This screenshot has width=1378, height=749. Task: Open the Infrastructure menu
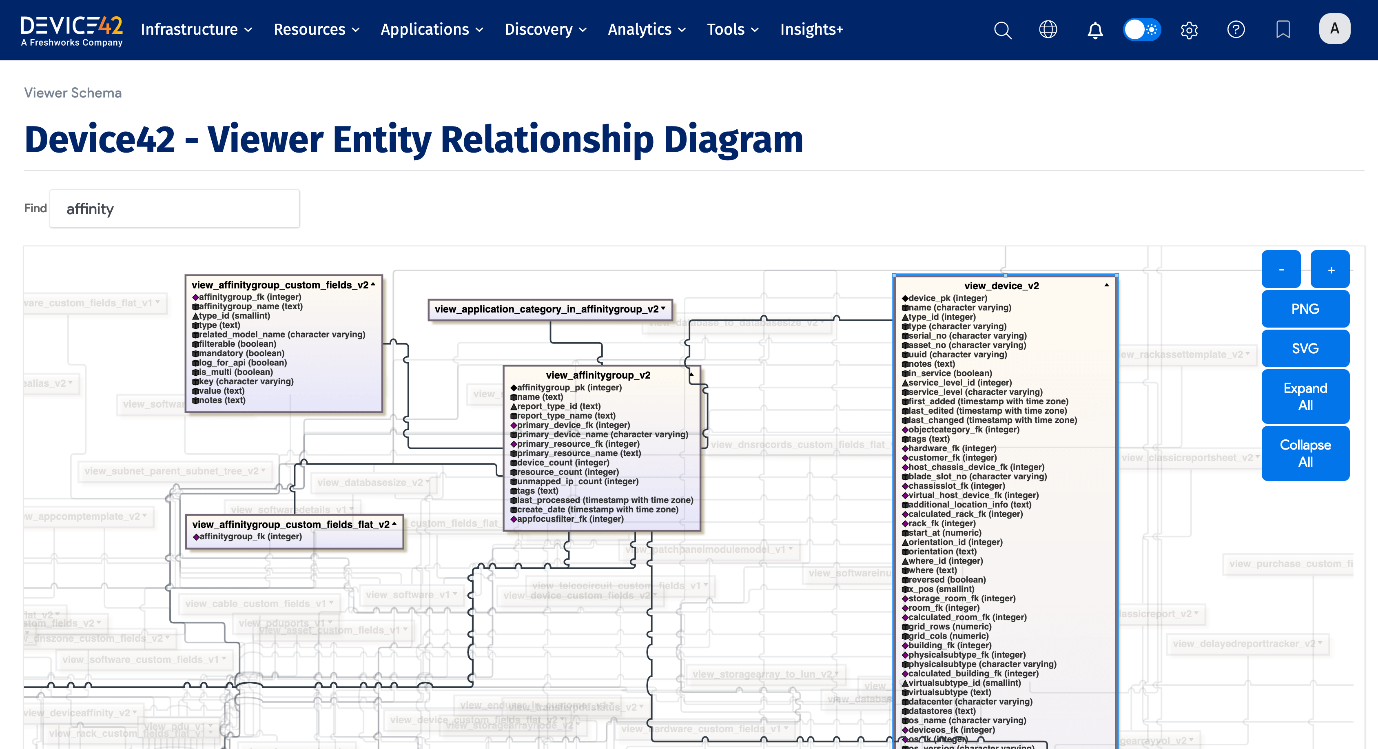(x=196, y=29)
